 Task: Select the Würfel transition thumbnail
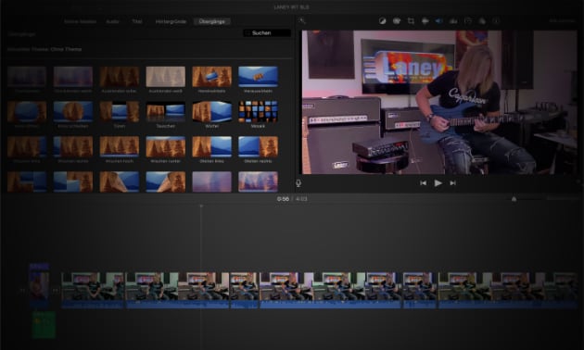[x=211, y=112]
